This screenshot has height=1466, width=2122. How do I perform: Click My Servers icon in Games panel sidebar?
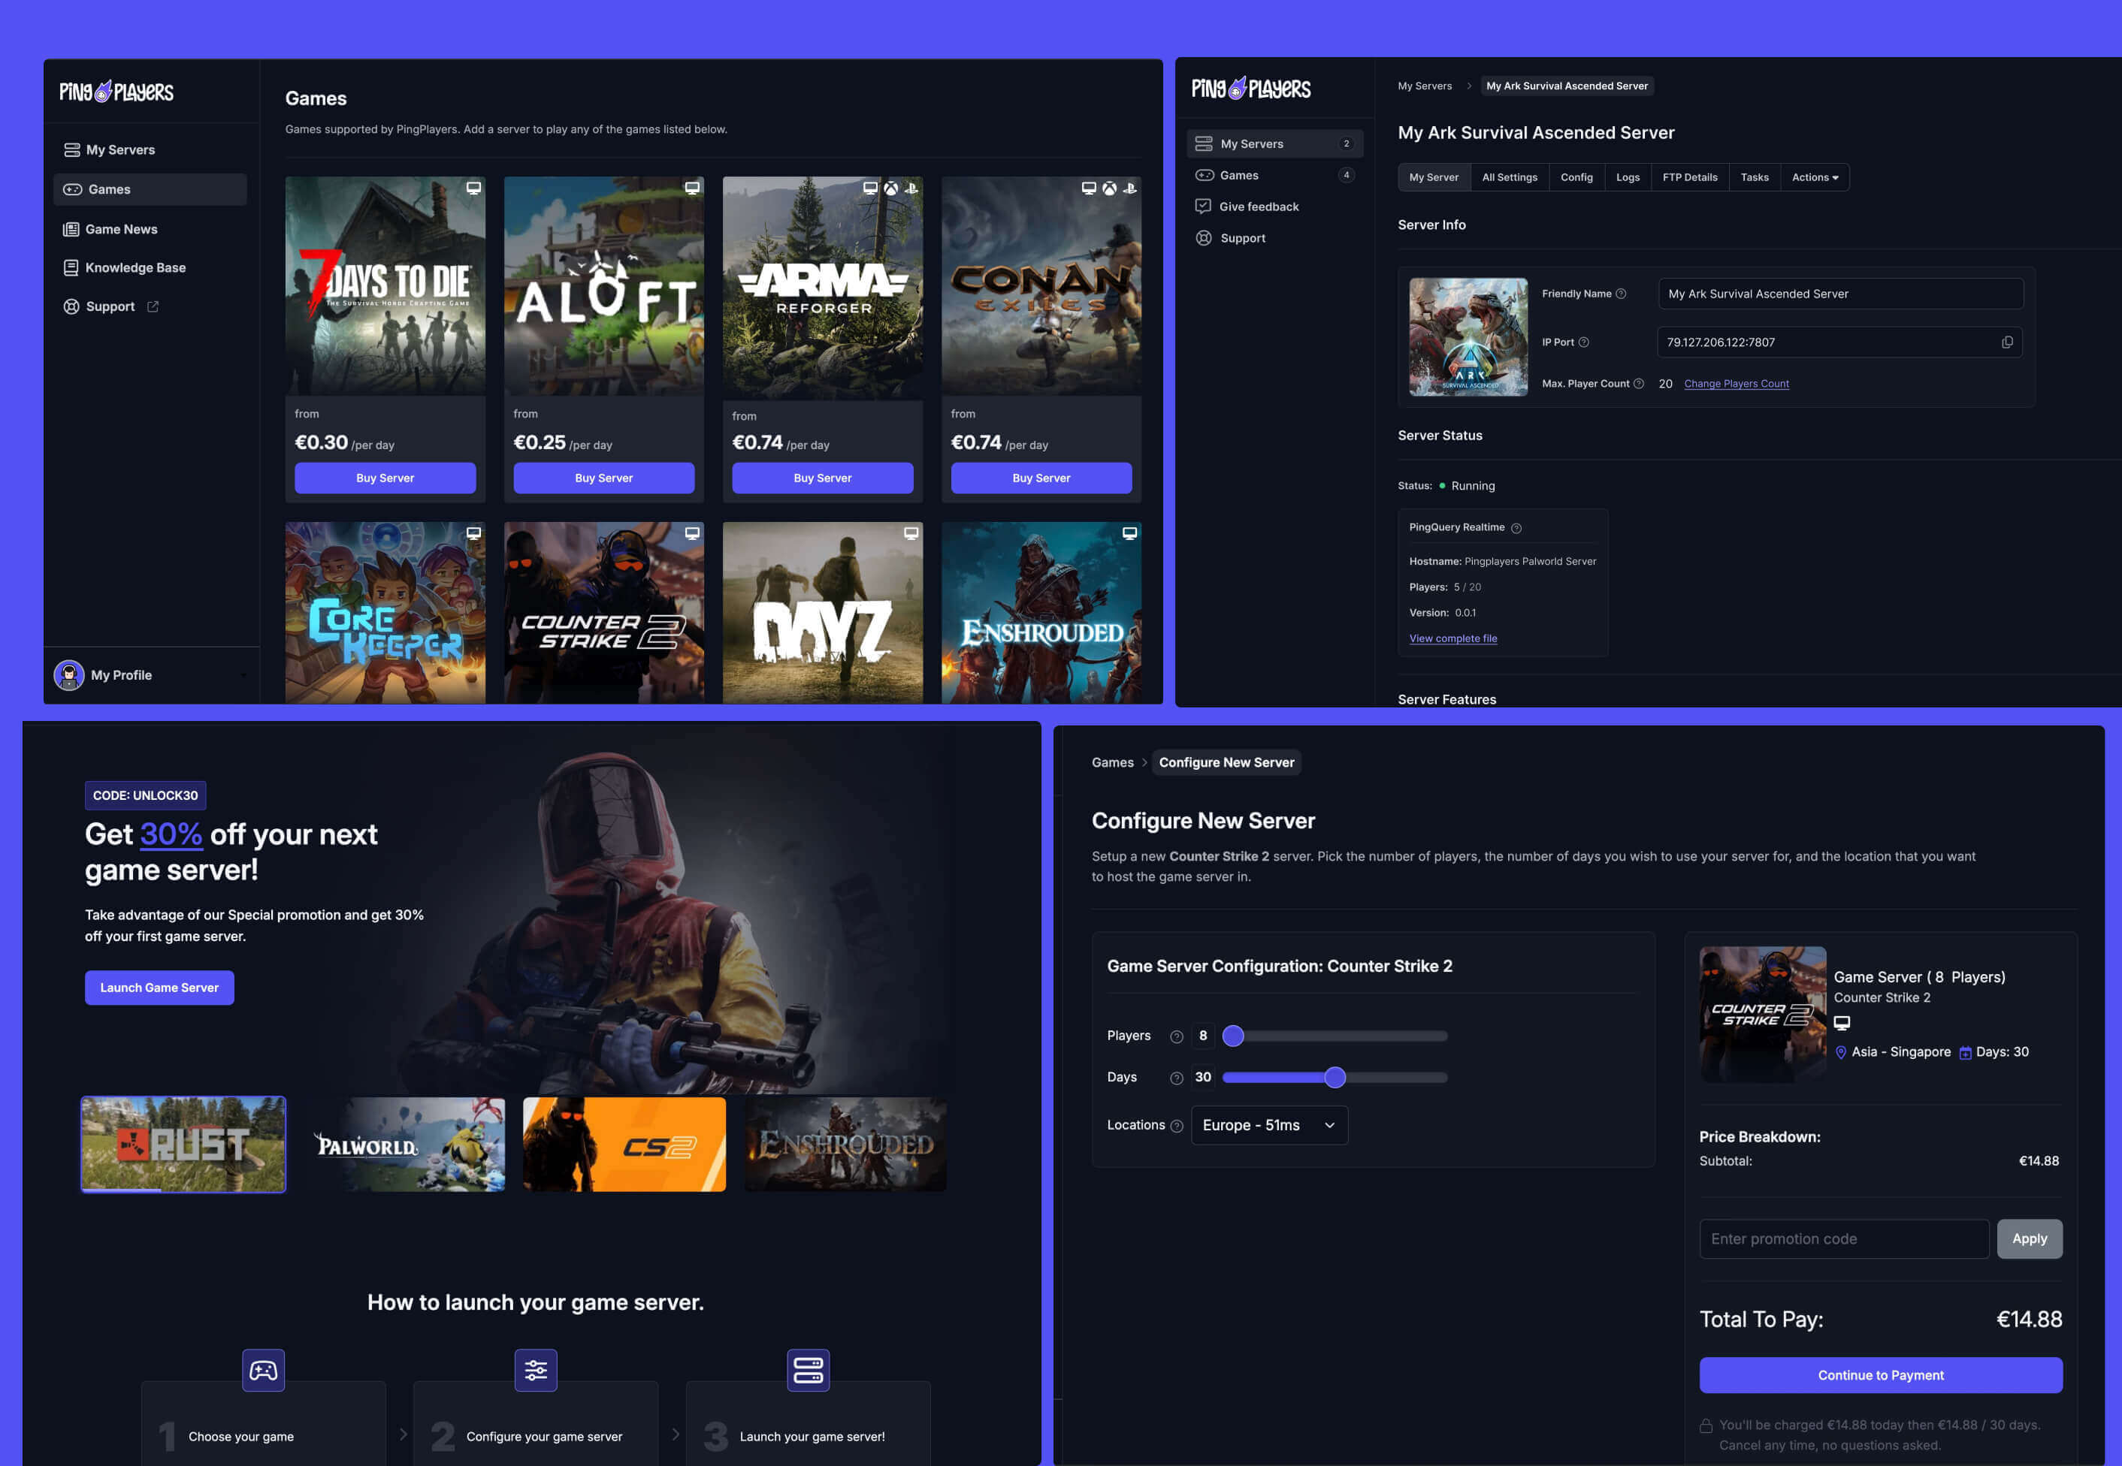pos(71,149)
